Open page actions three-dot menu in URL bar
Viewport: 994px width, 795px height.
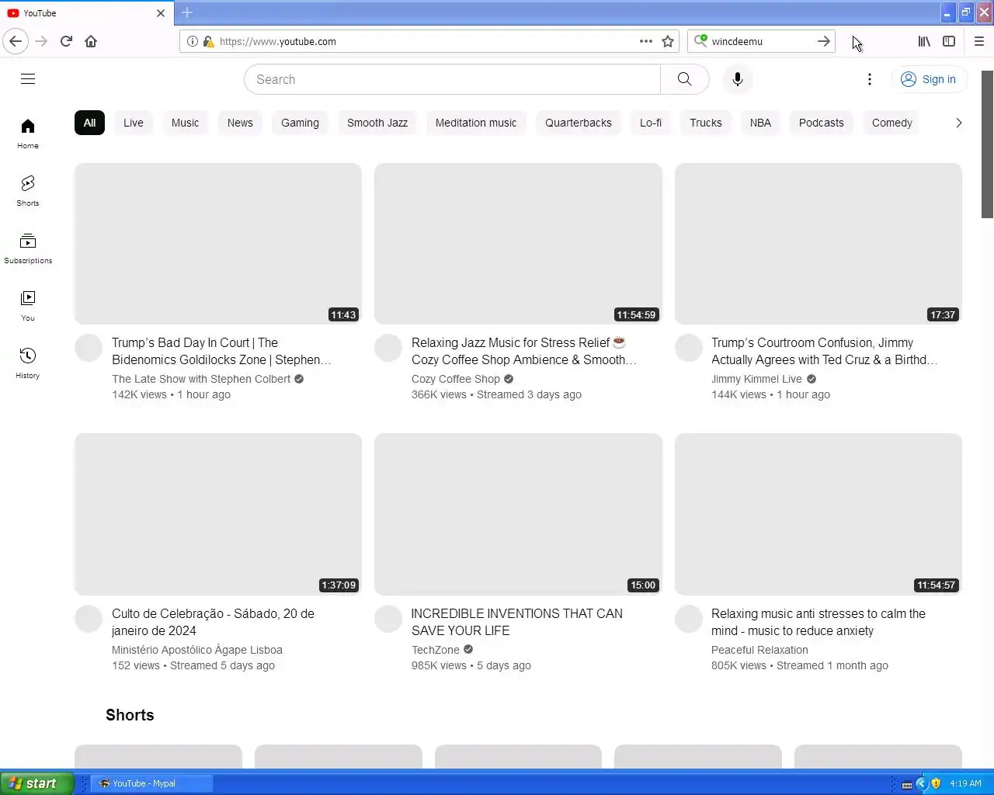click(x=646, y=41)
